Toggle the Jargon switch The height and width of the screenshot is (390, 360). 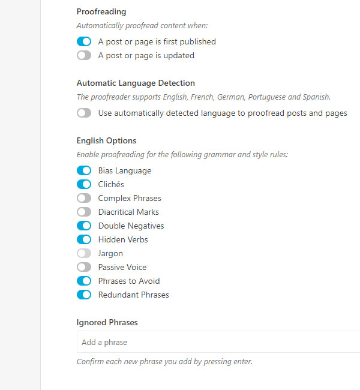tap(84, 254)
